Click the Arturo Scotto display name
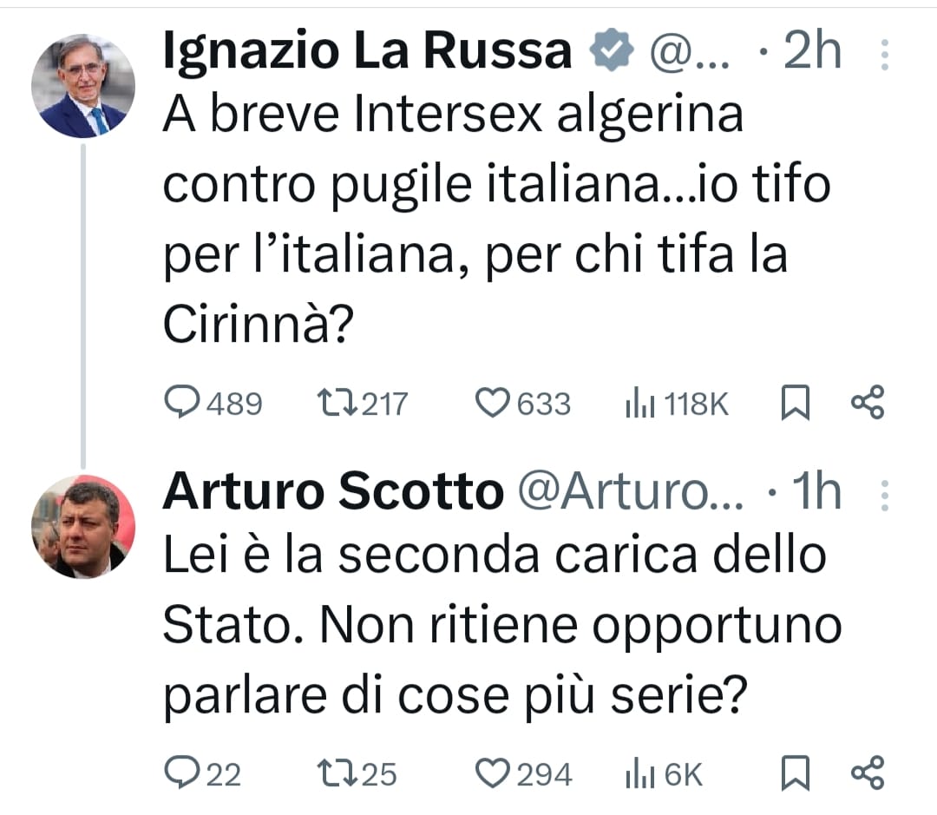The width and height of the screenshot is (937, 815). click(332, 494)
